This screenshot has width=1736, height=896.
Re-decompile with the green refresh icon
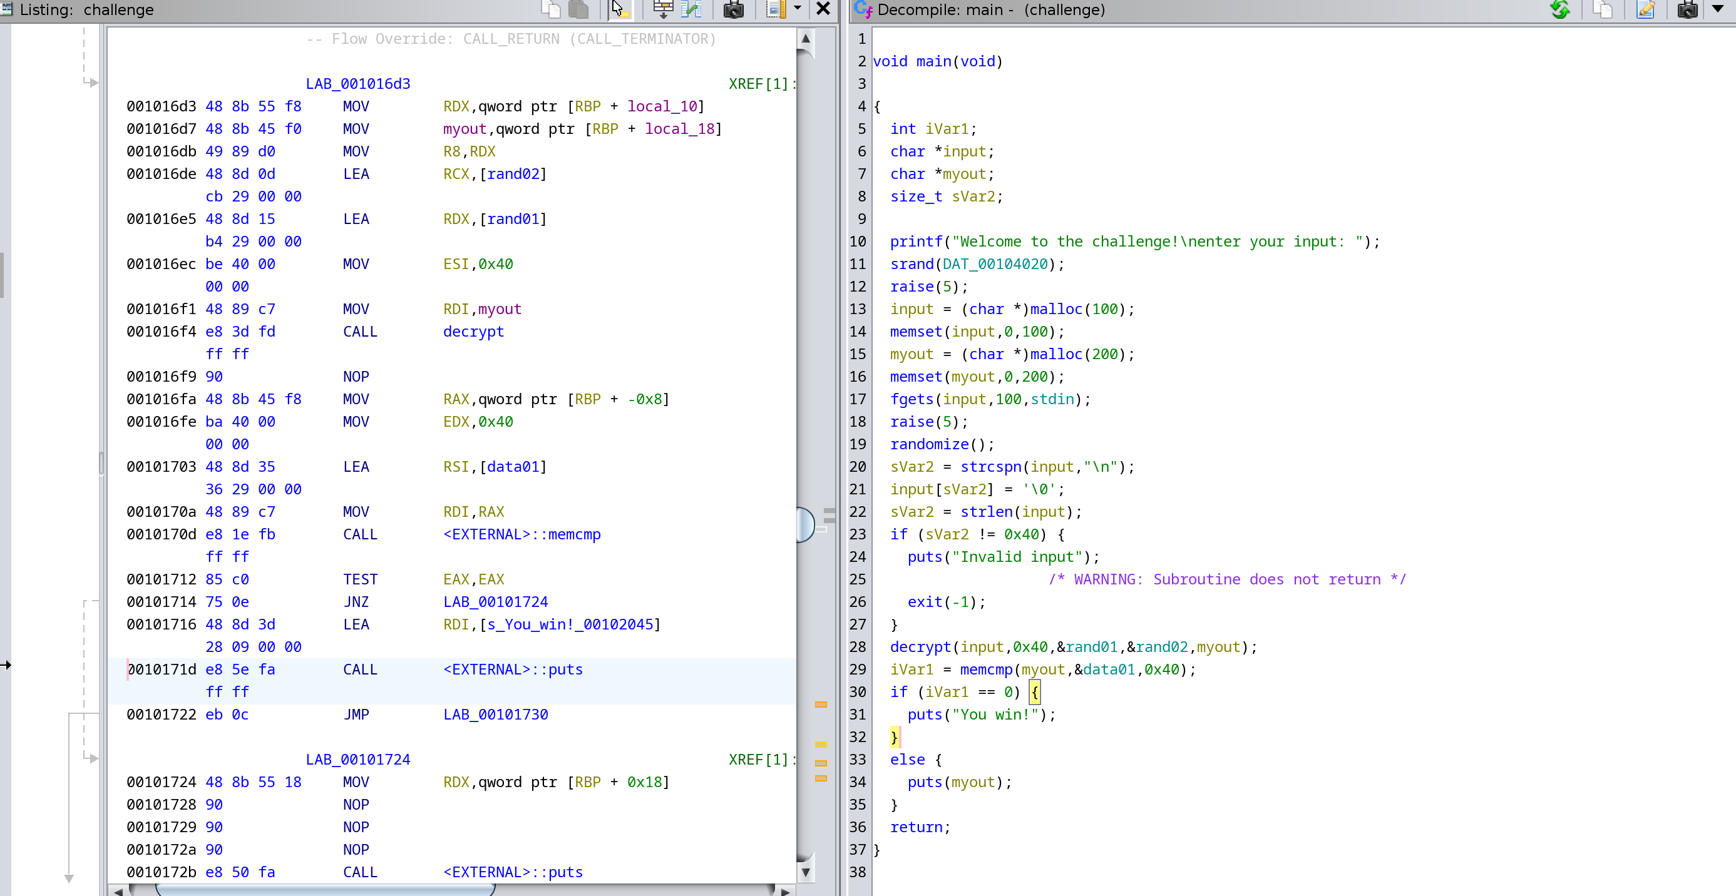tap(1559, 9)
